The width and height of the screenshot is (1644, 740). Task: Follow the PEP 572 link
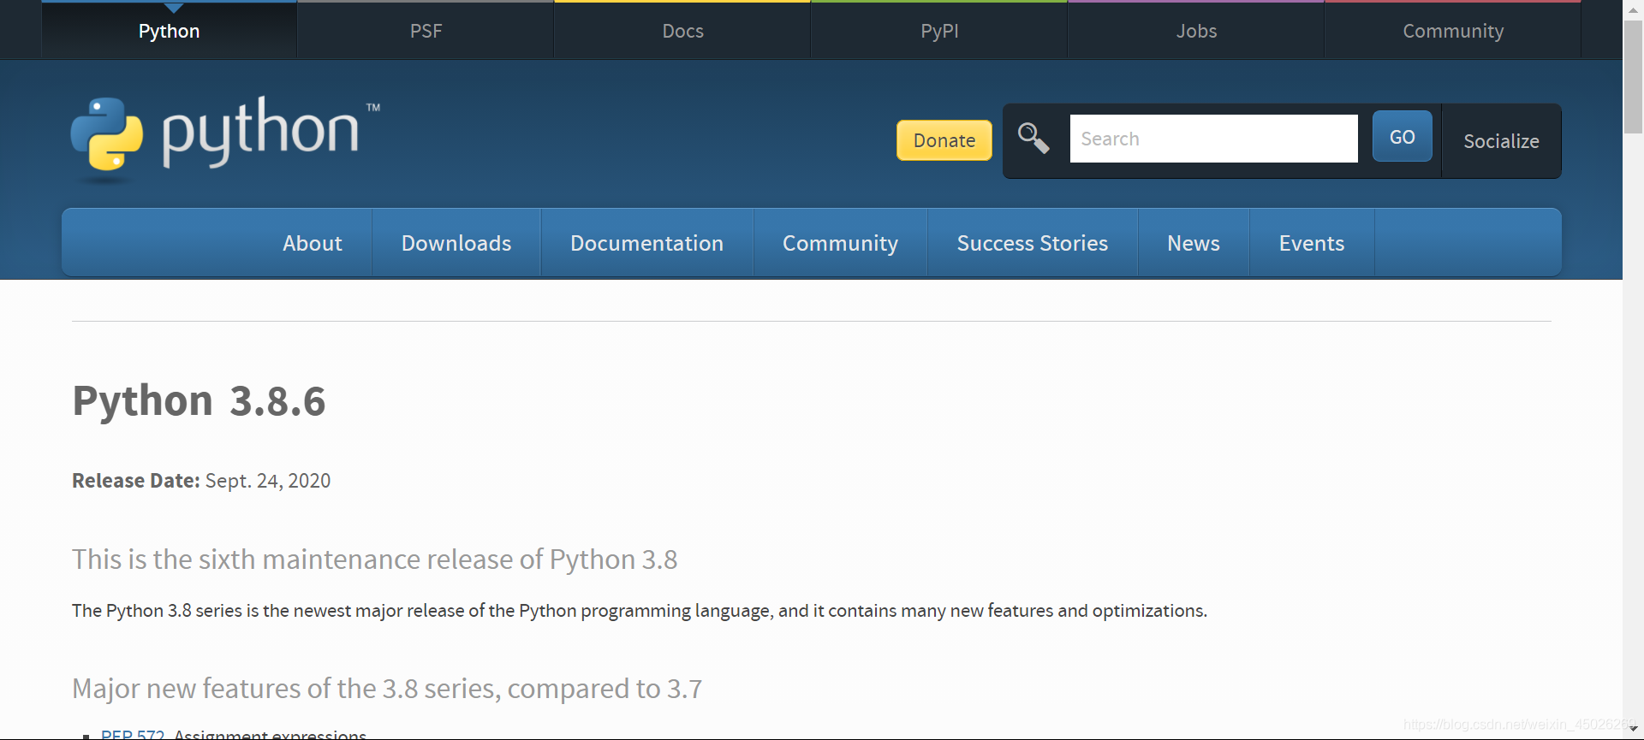[133, 734]
